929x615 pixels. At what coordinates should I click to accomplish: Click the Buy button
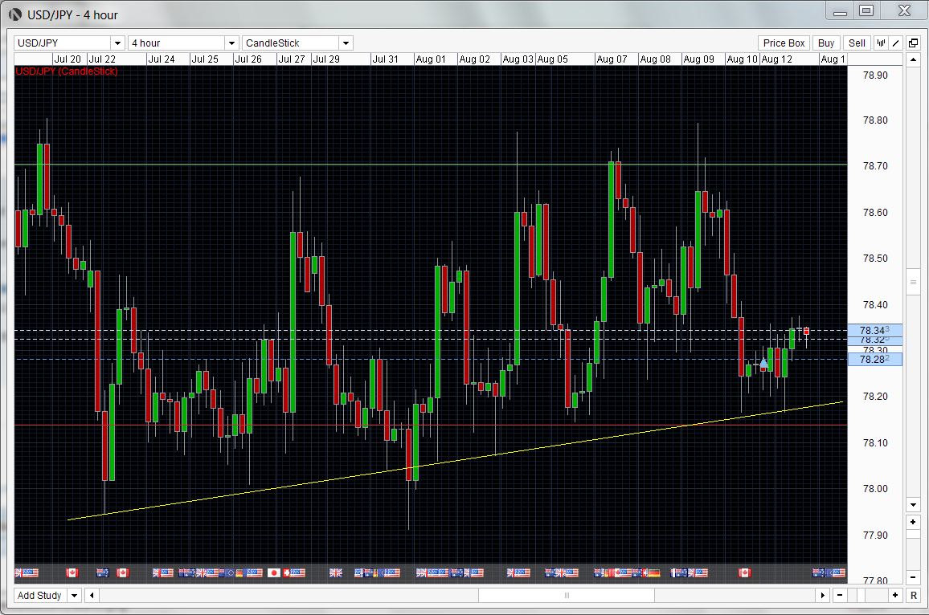825,43
